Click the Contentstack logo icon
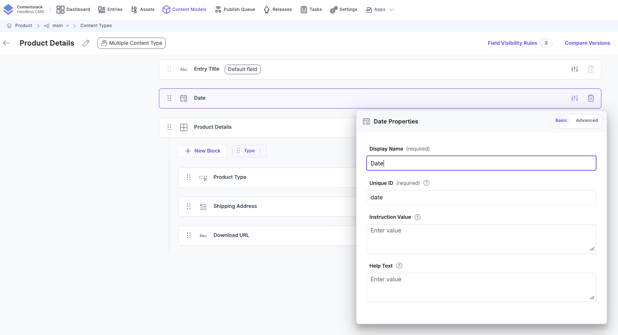The width and height of the screenshot is (618, 335). pos(8,9)
